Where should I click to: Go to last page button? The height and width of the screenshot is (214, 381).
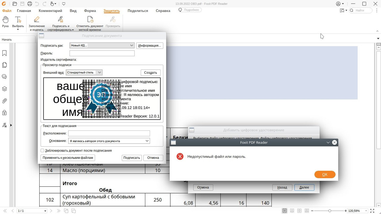58,211
